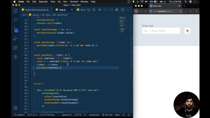
Task: Open the browser page actions ellipsis
Action: pos(180,11)
